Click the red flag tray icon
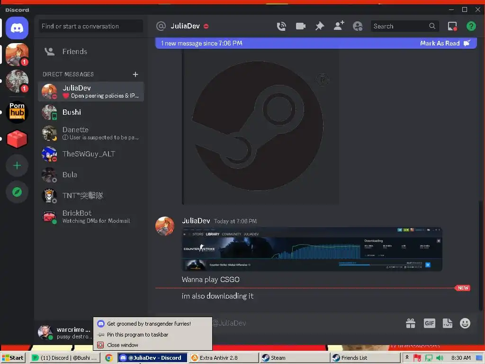This screenshot has height=364, width=485. tap(417, 358)
